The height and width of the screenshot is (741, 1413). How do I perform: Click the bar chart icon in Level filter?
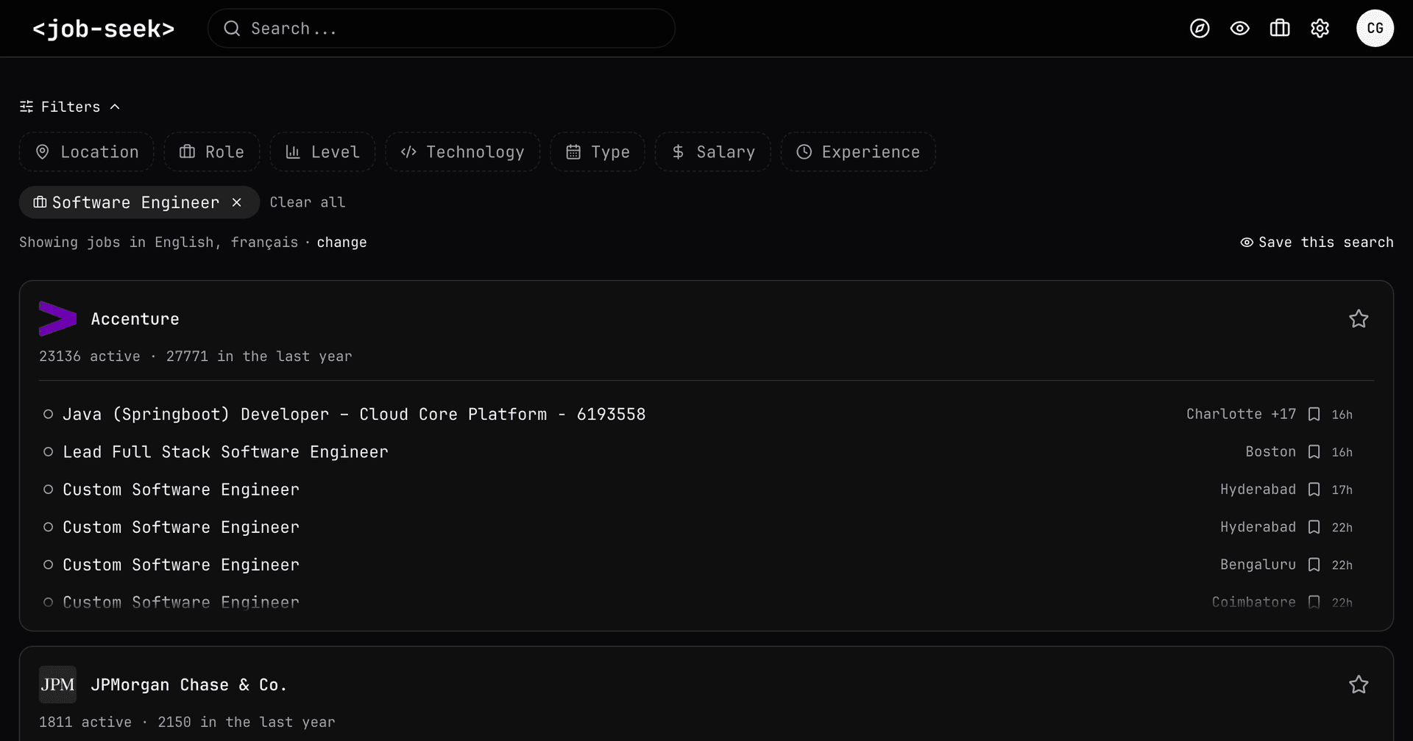tap(293, 152)
